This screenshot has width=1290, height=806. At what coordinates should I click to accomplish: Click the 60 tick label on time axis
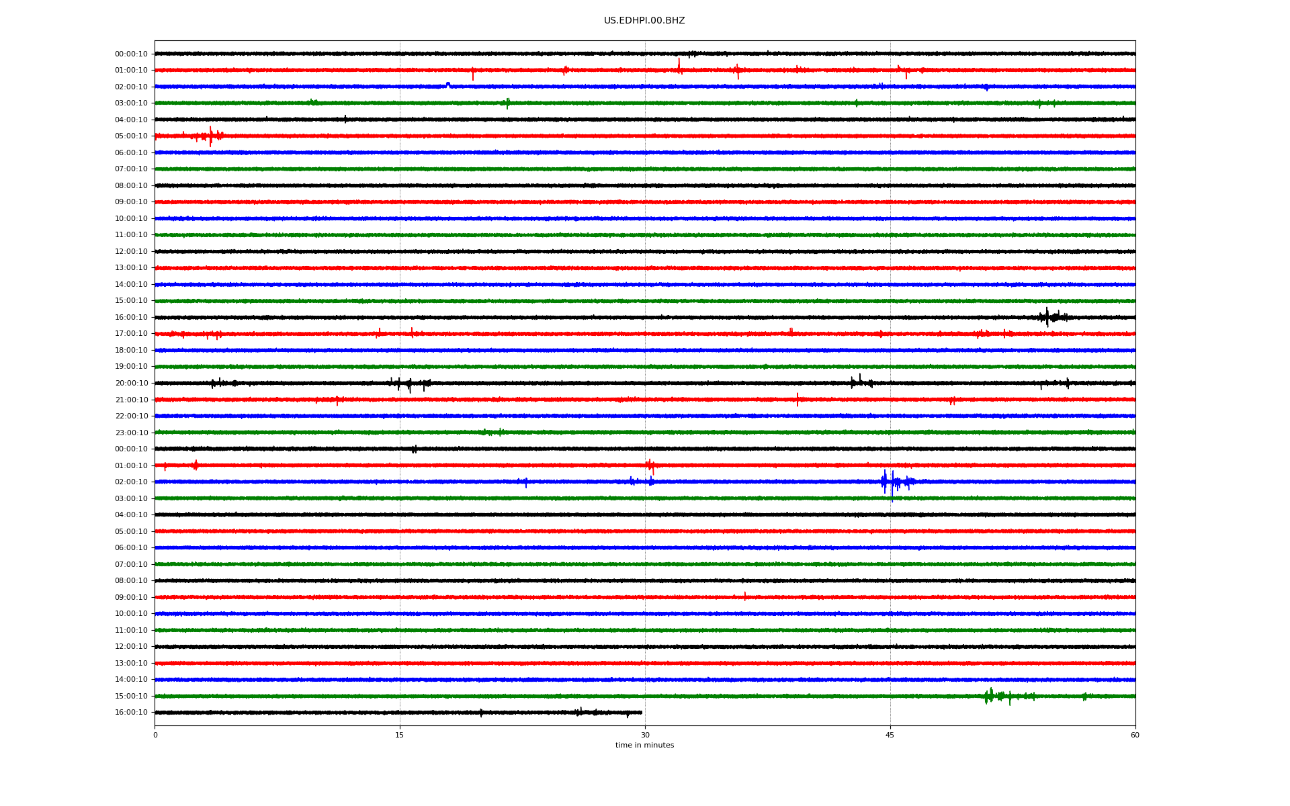coord(1135,735)
